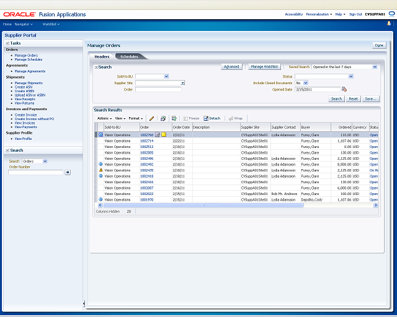The height and width of the screenshot is (317, 397).
Task: Click the chat bubble icon at top right
Action: (391, 14)
